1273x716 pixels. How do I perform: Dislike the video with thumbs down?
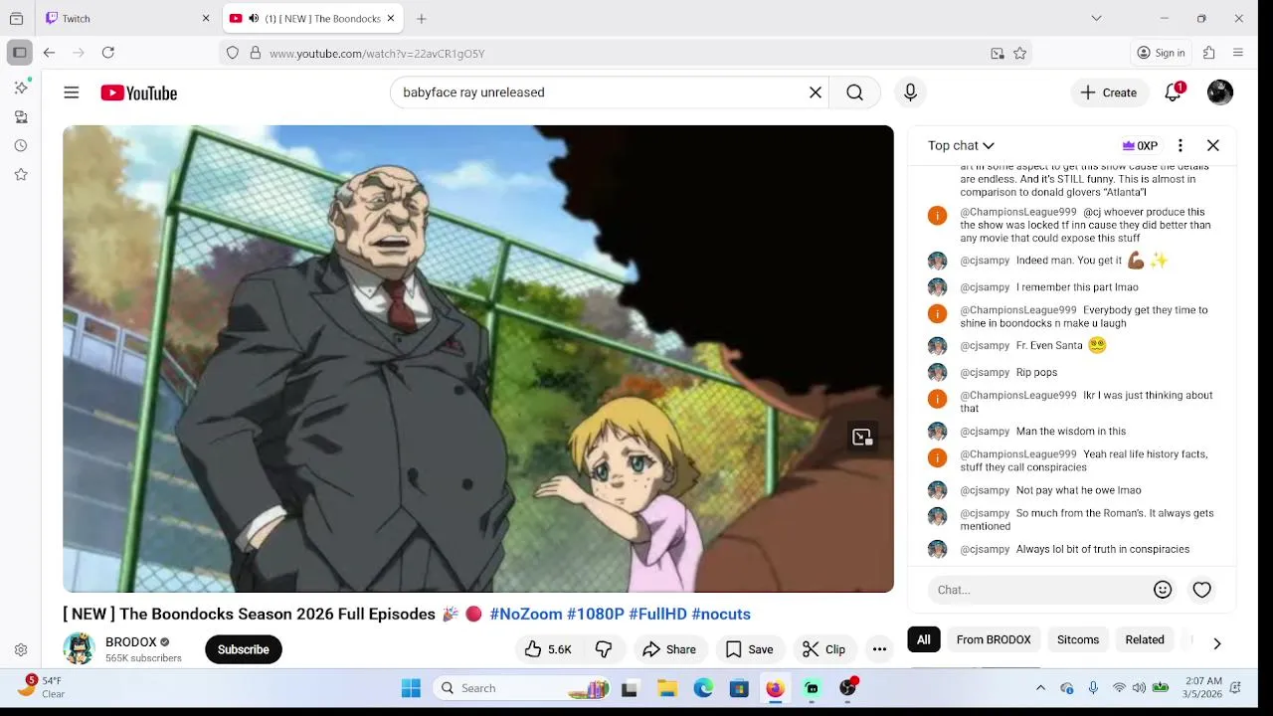[x=604, y=649]
